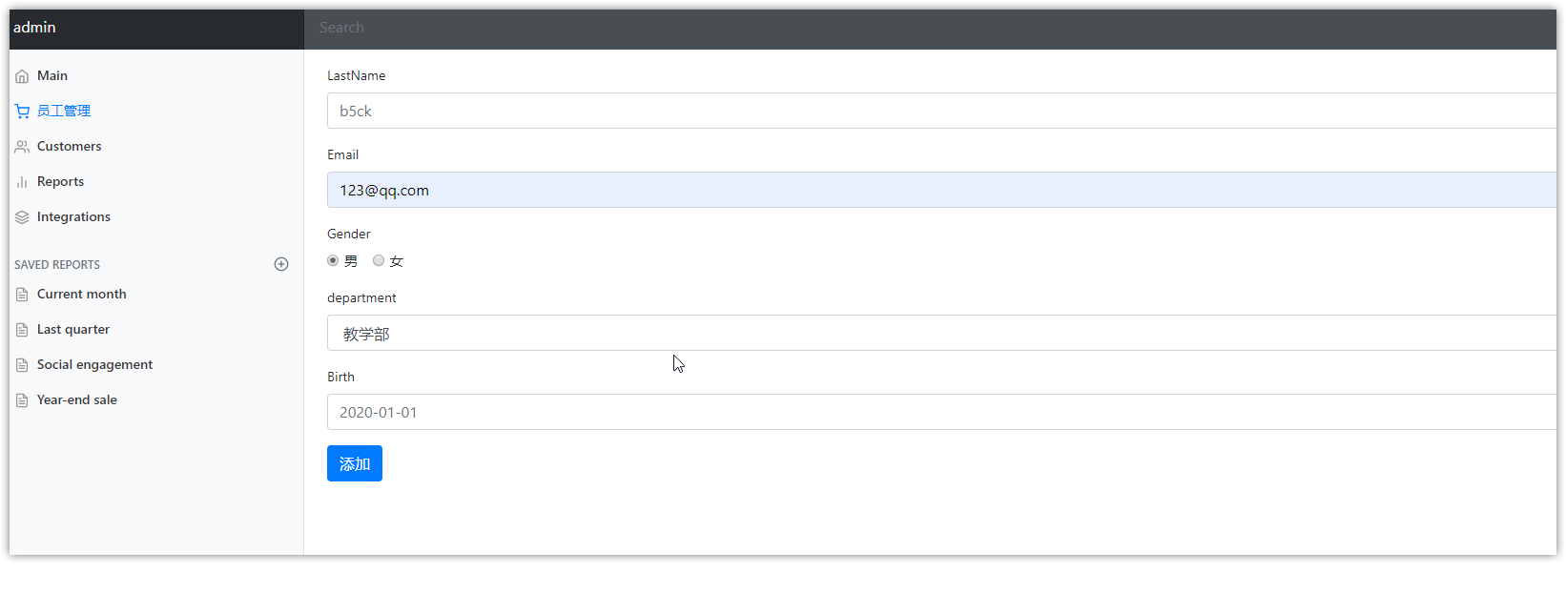Click the admin brand link
1566x593 pixels.
pos(35,28)
